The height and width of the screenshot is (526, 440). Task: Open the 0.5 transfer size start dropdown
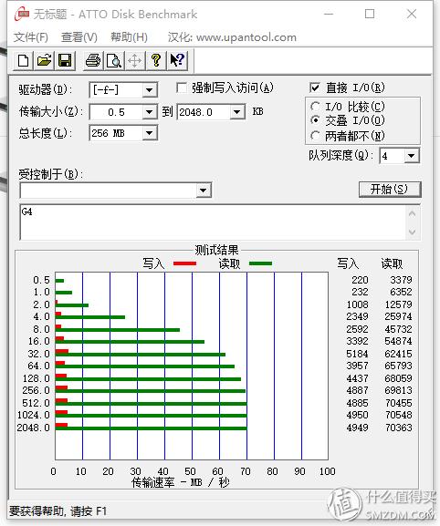click(149, 112)
